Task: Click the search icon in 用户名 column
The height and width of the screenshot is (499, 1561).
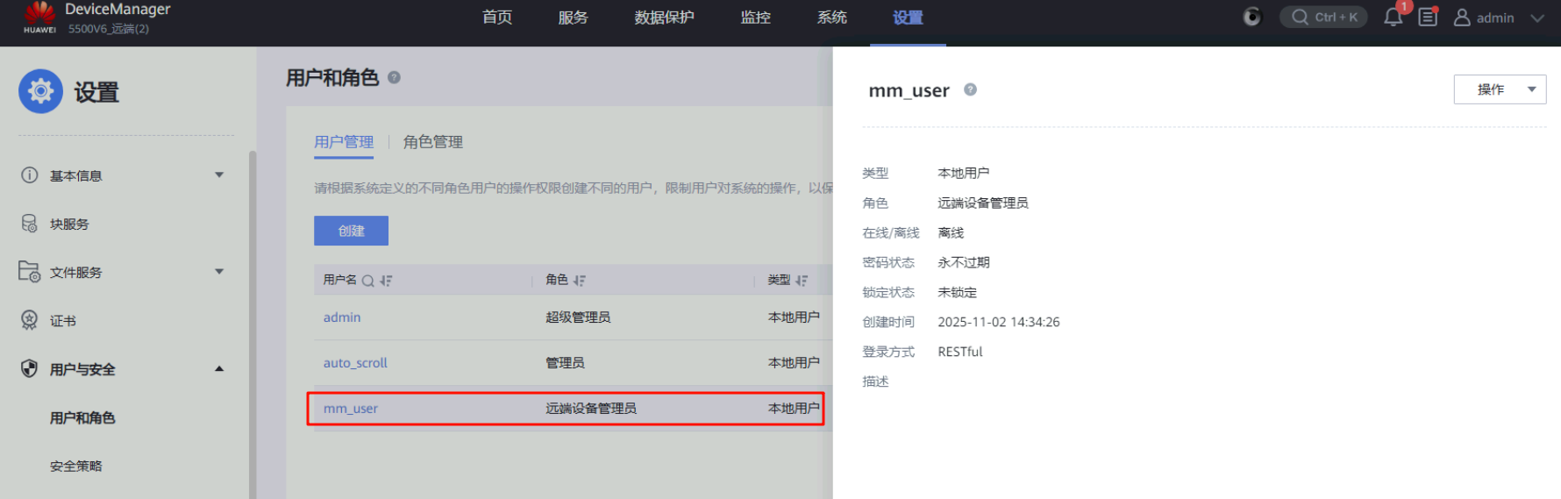Action: (368, 281)
